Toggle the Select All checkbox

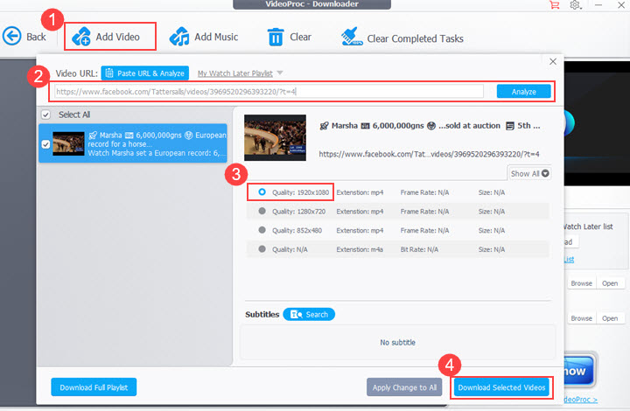tap(45, 115)
